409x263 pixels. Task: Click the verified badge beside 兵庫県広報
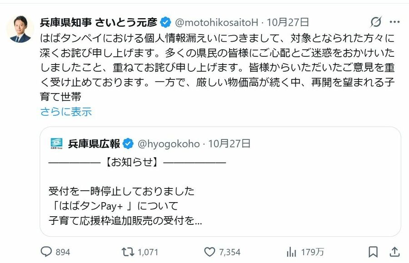click(129, 144)
